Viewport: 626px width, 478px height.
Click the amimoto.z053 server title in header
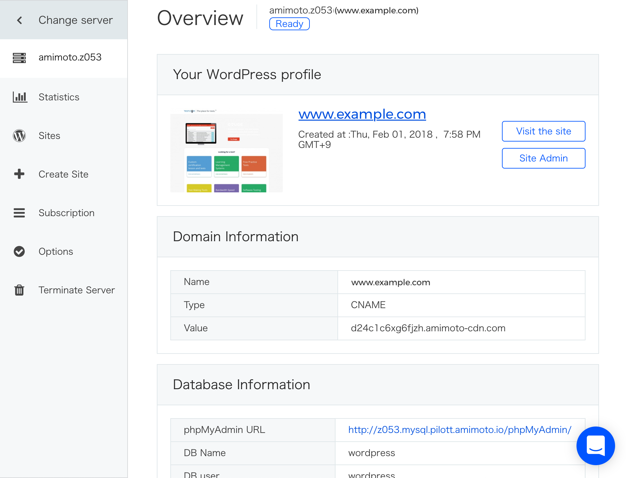[300, 10]
